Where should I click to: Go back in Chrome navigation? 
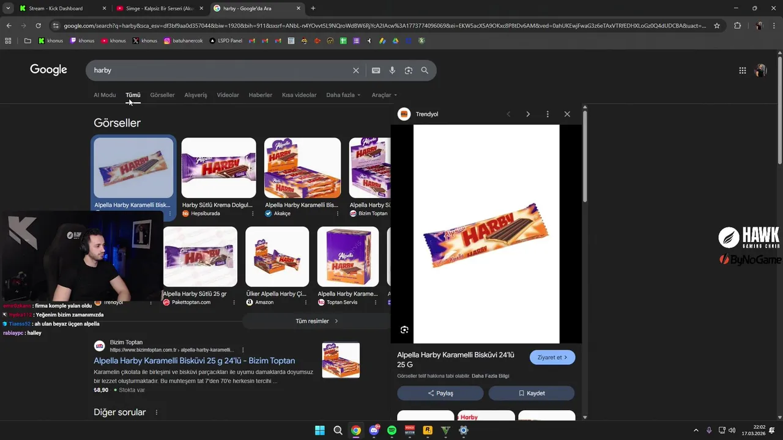coord(9,26)
